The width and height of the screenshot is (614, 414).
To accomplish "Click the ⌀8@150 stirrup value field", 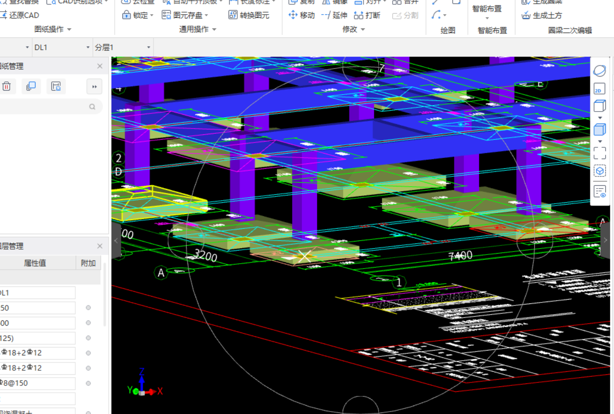I will [x=37, y=383].
